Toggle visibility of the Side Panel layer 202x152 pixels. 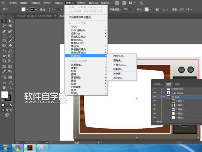(154, 93)
